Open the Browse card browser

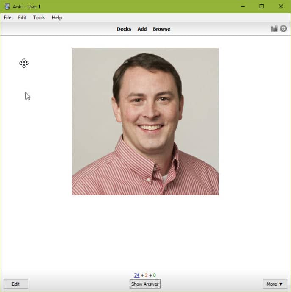pyautogui.click(x=161, y=29)
